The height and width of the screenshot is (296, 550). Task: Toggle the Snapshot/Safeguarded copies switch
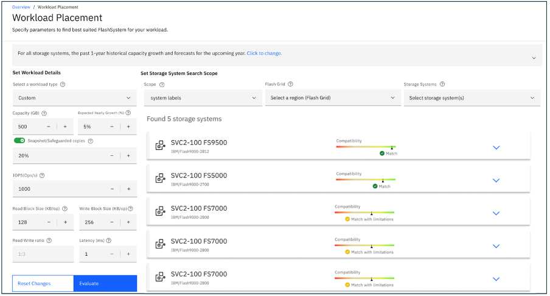pyautogui.click(x=19, y=141)
